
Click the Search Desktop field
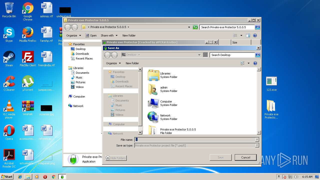(x=232, y=55)
